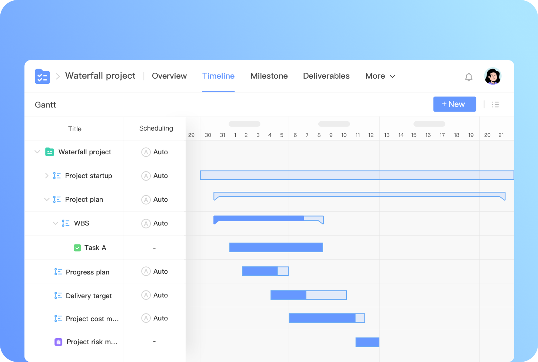Click the Deliverables navigation link
The image size is (538, 362).
click(x=326, y=76)
